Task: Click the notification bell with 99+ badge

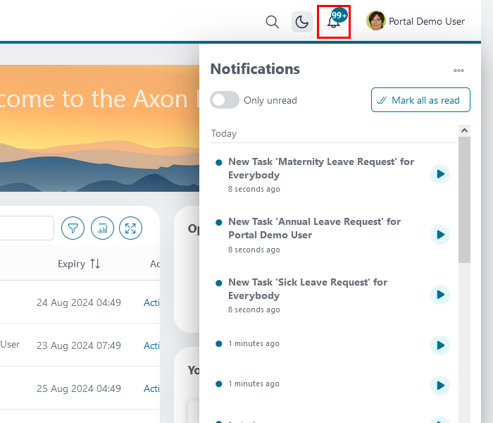Action: 334,21
